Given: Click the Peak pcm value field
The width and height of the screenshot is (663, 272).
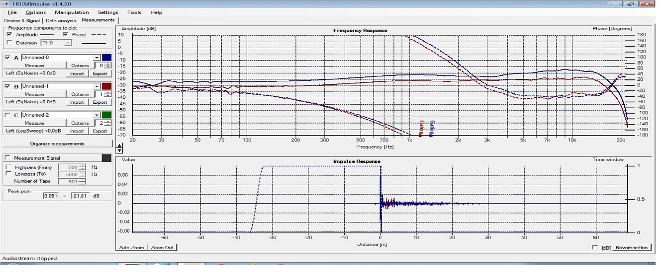Looking at the screenshot, I should coord(51,196).
